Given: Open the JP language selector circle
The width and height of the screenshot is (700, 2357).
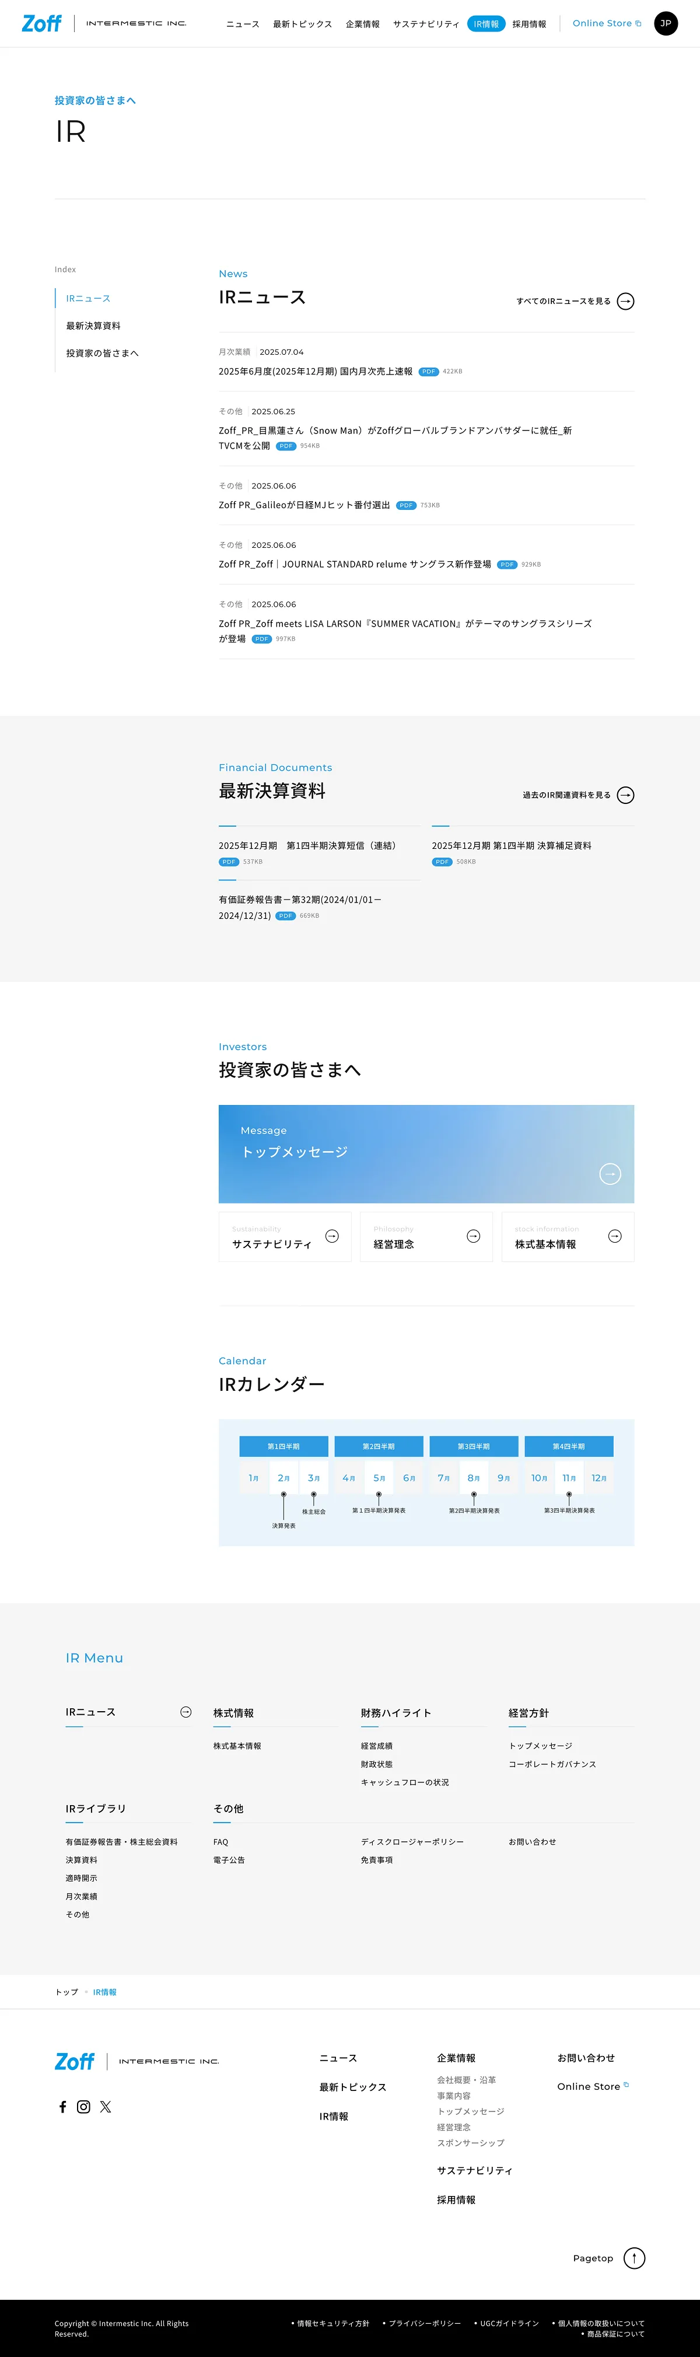Looking at the screenshot, I should [666, 24].
